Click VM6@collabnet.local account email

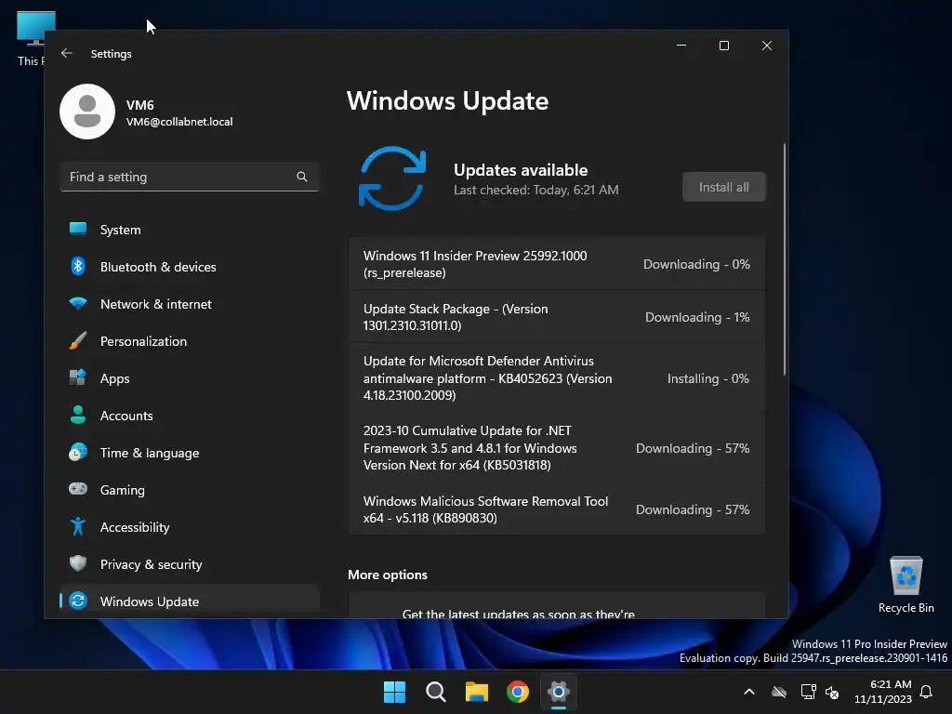pyautogui.click(x=179, y=122)
